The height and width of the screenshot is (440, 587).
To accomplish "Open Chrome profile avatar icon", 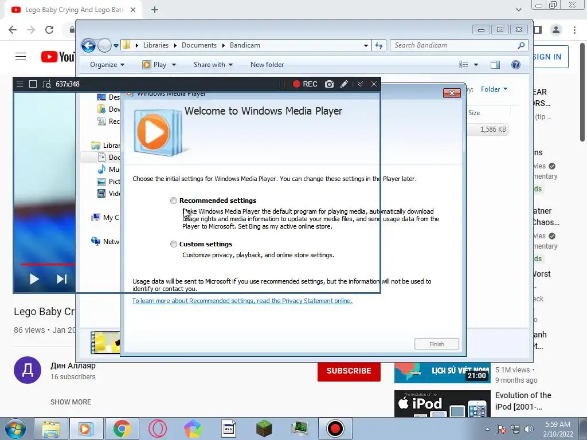I will point(556,30).
